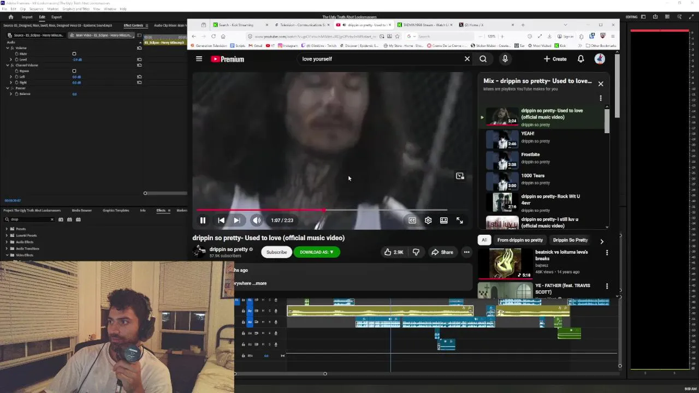Select From drippin so pretty chip

tap(520, 240)
